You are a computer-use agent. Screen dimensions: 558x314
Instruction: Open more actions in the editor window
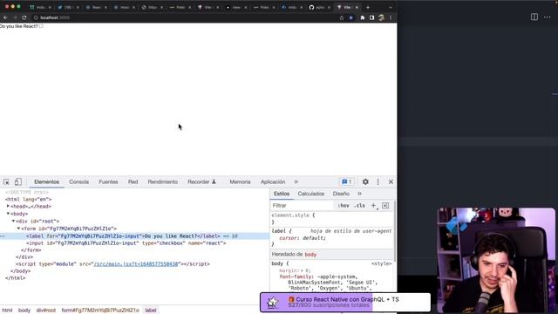click(548, 17)
